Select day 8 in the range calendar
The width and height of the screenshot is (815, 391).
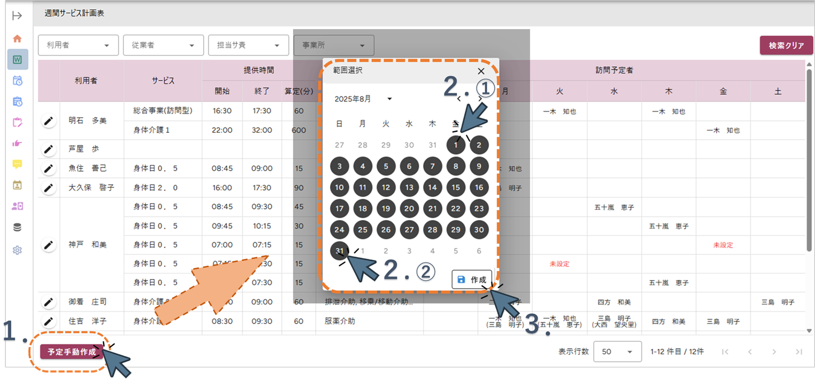tap(456, 166)
